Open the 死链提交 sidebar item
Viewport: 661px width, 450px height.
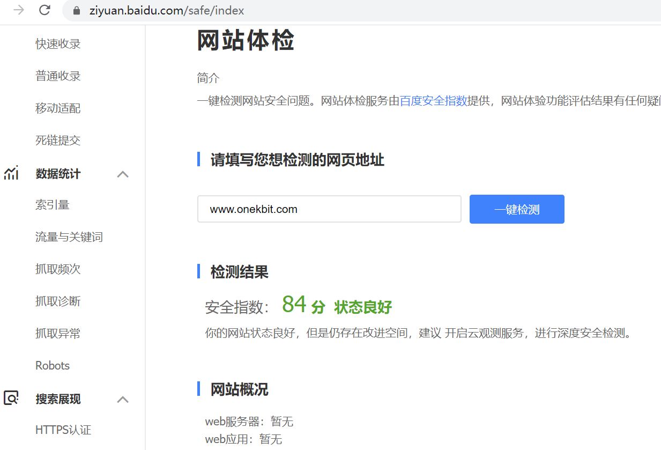click(x=58, y=140)
